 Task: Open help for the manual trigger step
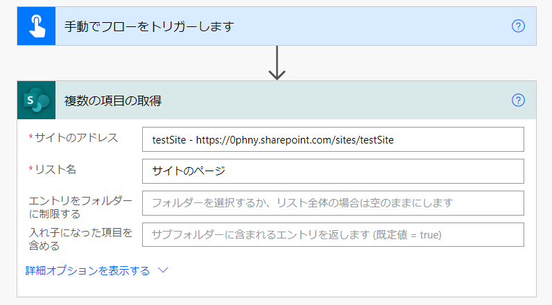pos(518,26)
